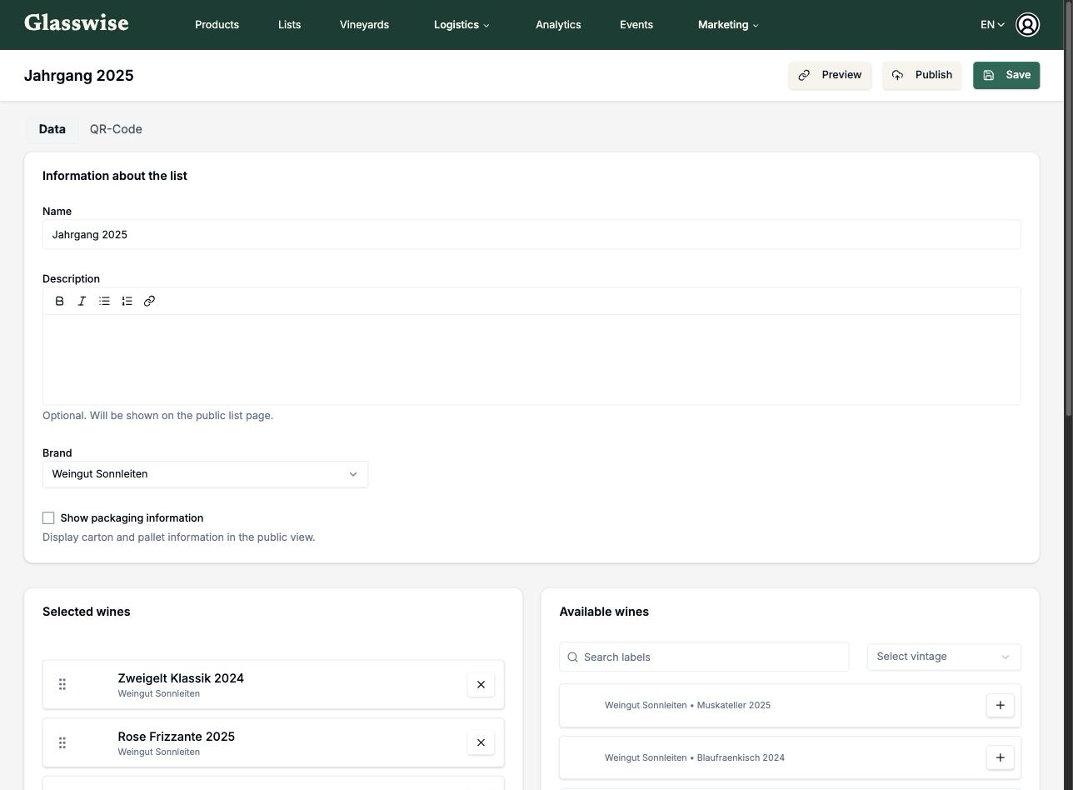This screenshot has height=790, width=1073.
Task: Go to the Events page
Action: (x=636, y=25)
